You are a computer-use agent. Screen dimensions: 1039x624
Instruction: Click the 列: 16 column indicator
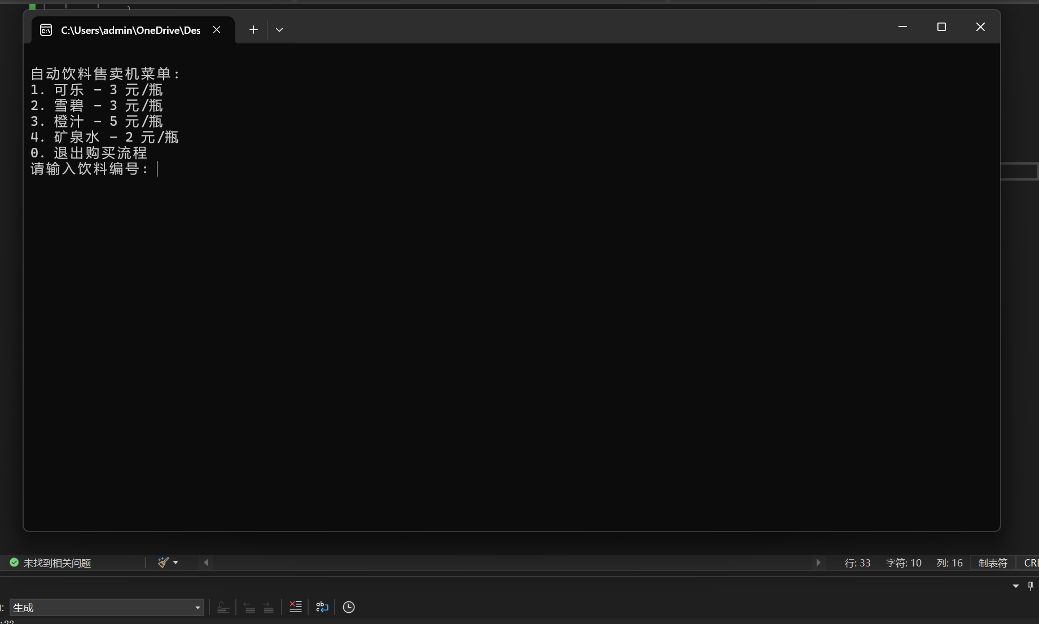point(950,563)
